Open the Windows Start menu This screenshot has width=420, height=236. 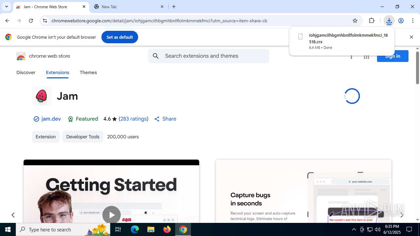coord(8,229)
